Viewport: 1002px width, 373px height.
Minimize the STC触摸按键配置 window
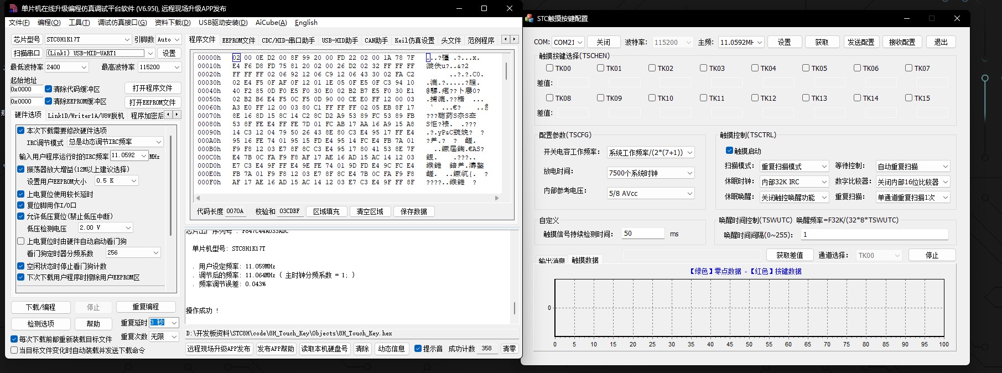[906, 18]
